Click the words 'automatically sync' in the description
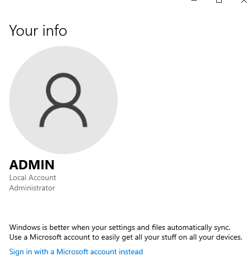 [198, 228]
